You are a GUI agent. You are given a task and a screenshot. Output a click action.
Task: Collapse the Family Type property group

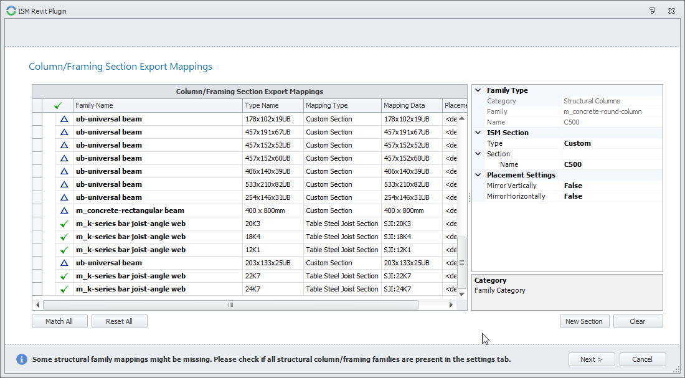478,90
